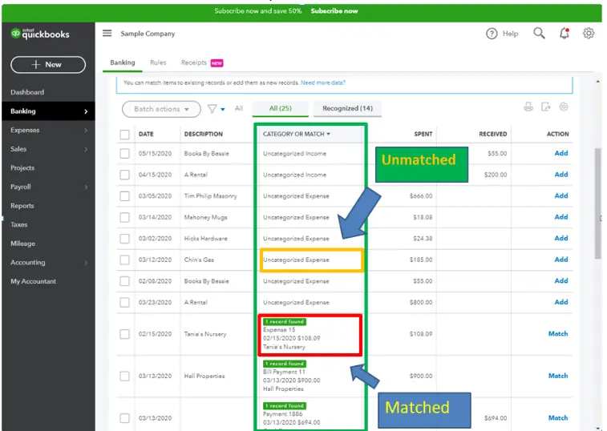
Task: Click Add for Mahoney Mugs $18.08
Action: pyautogui.click(x=561, y=217)
